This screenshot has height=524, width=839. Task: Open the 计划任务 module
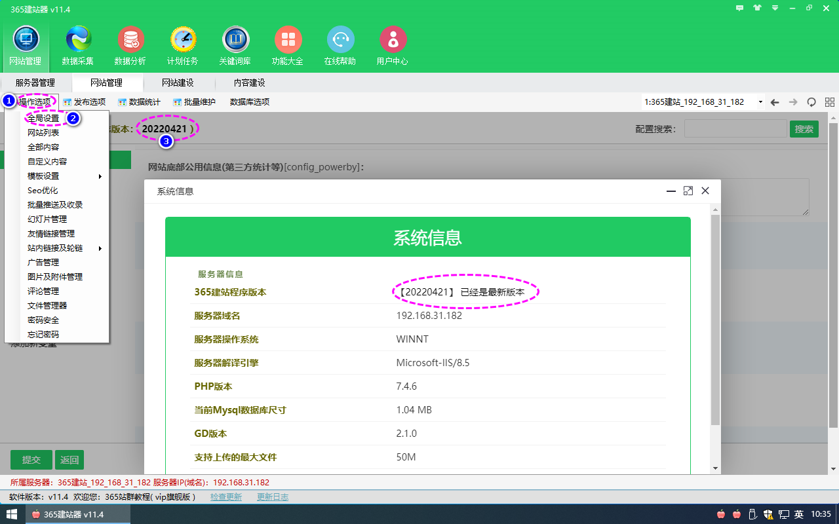[183, 46]
